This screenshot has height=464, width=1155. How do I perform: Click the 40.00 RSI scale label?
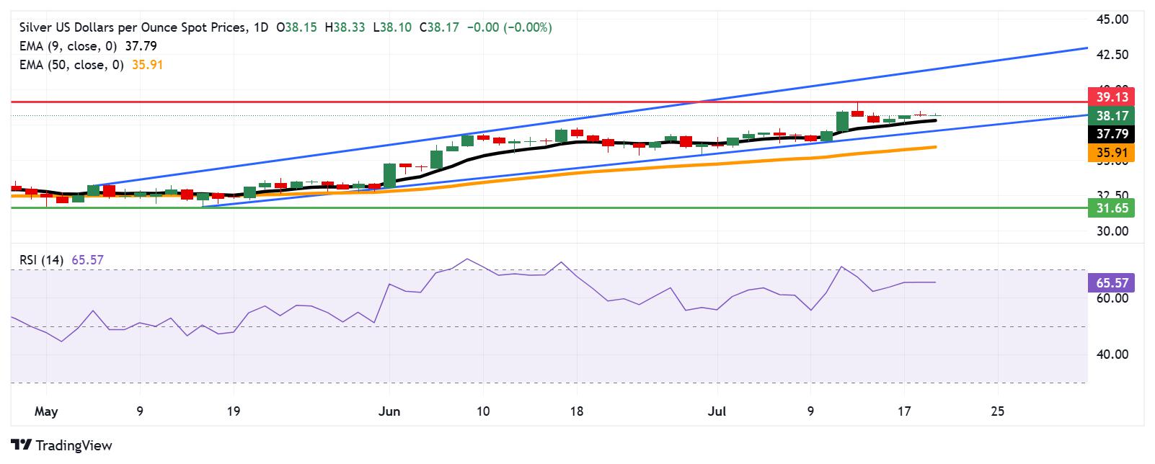(1112, 354)
